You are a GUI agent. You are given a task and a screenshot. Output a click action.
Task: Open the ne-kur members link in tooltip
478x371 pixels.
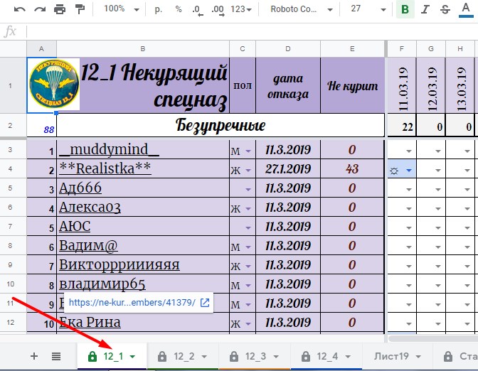click(x=132, y=303)
